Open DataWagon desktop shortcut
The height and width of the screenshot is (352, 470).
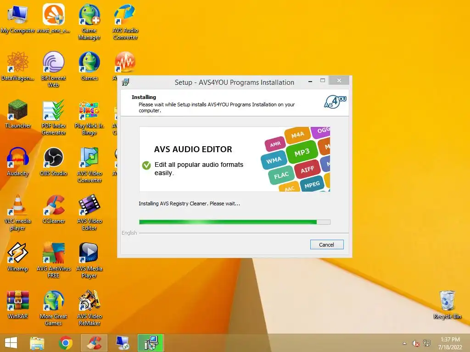click(x=18, y=66)
